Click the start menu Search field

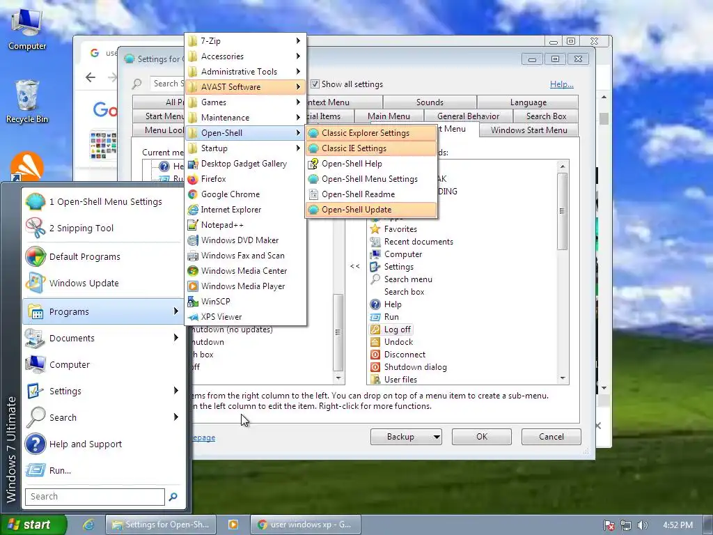point(95,496)
